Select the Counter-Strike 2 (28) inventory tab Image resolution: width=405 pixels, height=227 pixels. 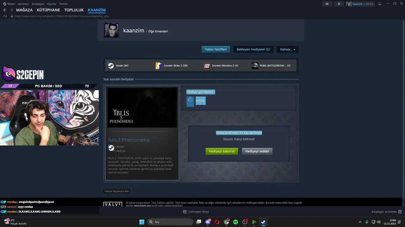coord(177,66)
